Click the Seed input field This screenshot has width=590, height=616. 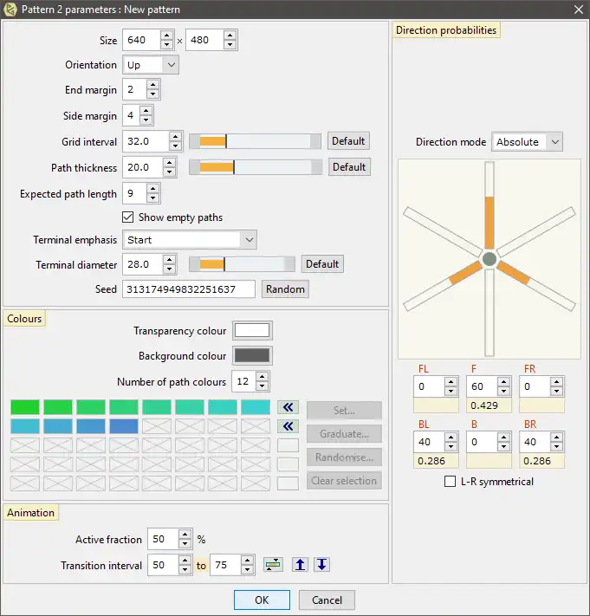click(x=189, y=289)
